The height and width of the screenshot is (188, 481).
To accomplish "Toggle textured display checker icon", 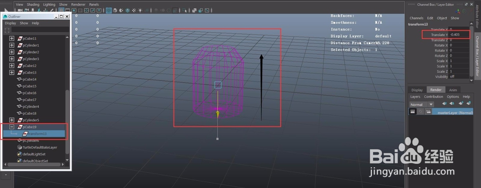I will (134, 11).
